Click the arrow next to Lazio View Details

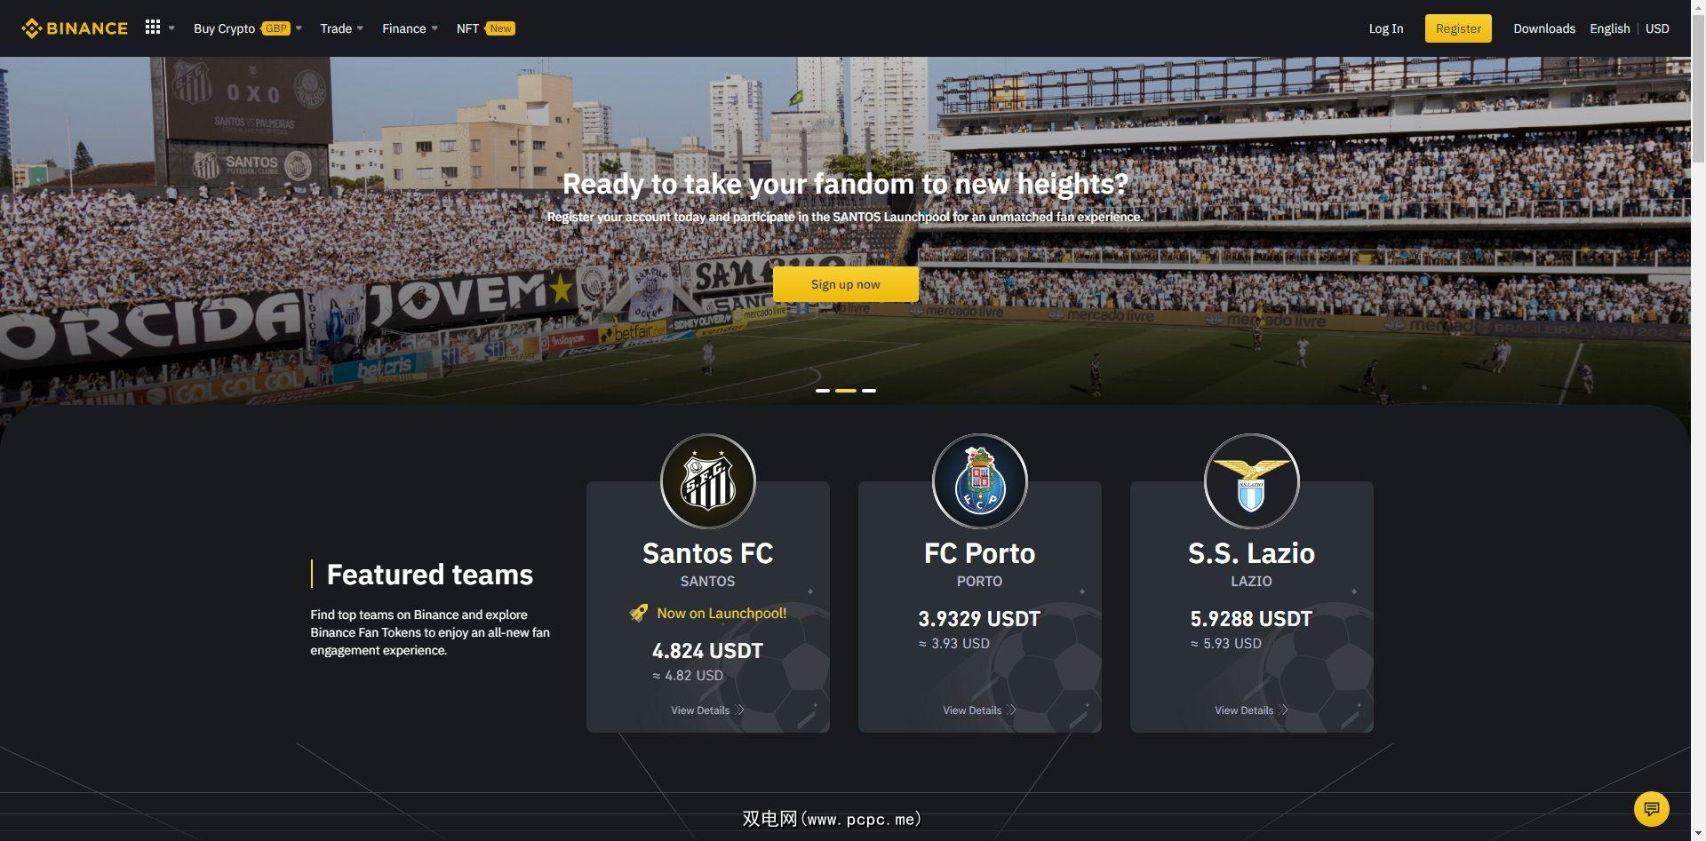tap(1284, 710)
